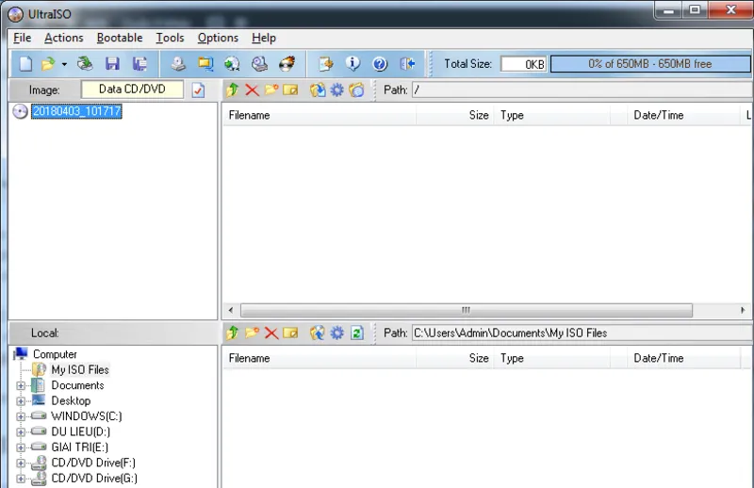Screen dimensions: 754x488
Task: Click the Open CD/DVD icon
Action: pos(86,64)
